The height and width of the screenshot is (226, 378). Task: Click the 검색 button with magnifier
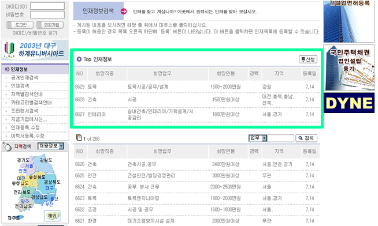306,138
